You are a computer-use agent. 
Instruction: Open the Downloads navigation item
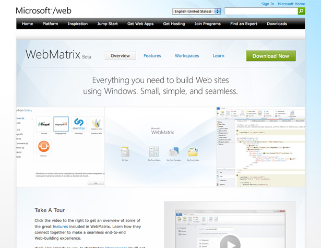(277, 23)
